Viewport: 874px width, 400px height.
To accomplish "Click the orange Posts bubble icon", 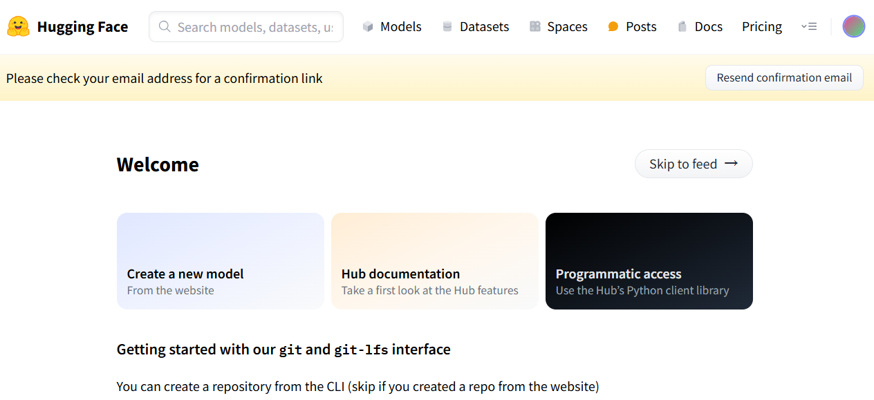I will click(613, 27).
